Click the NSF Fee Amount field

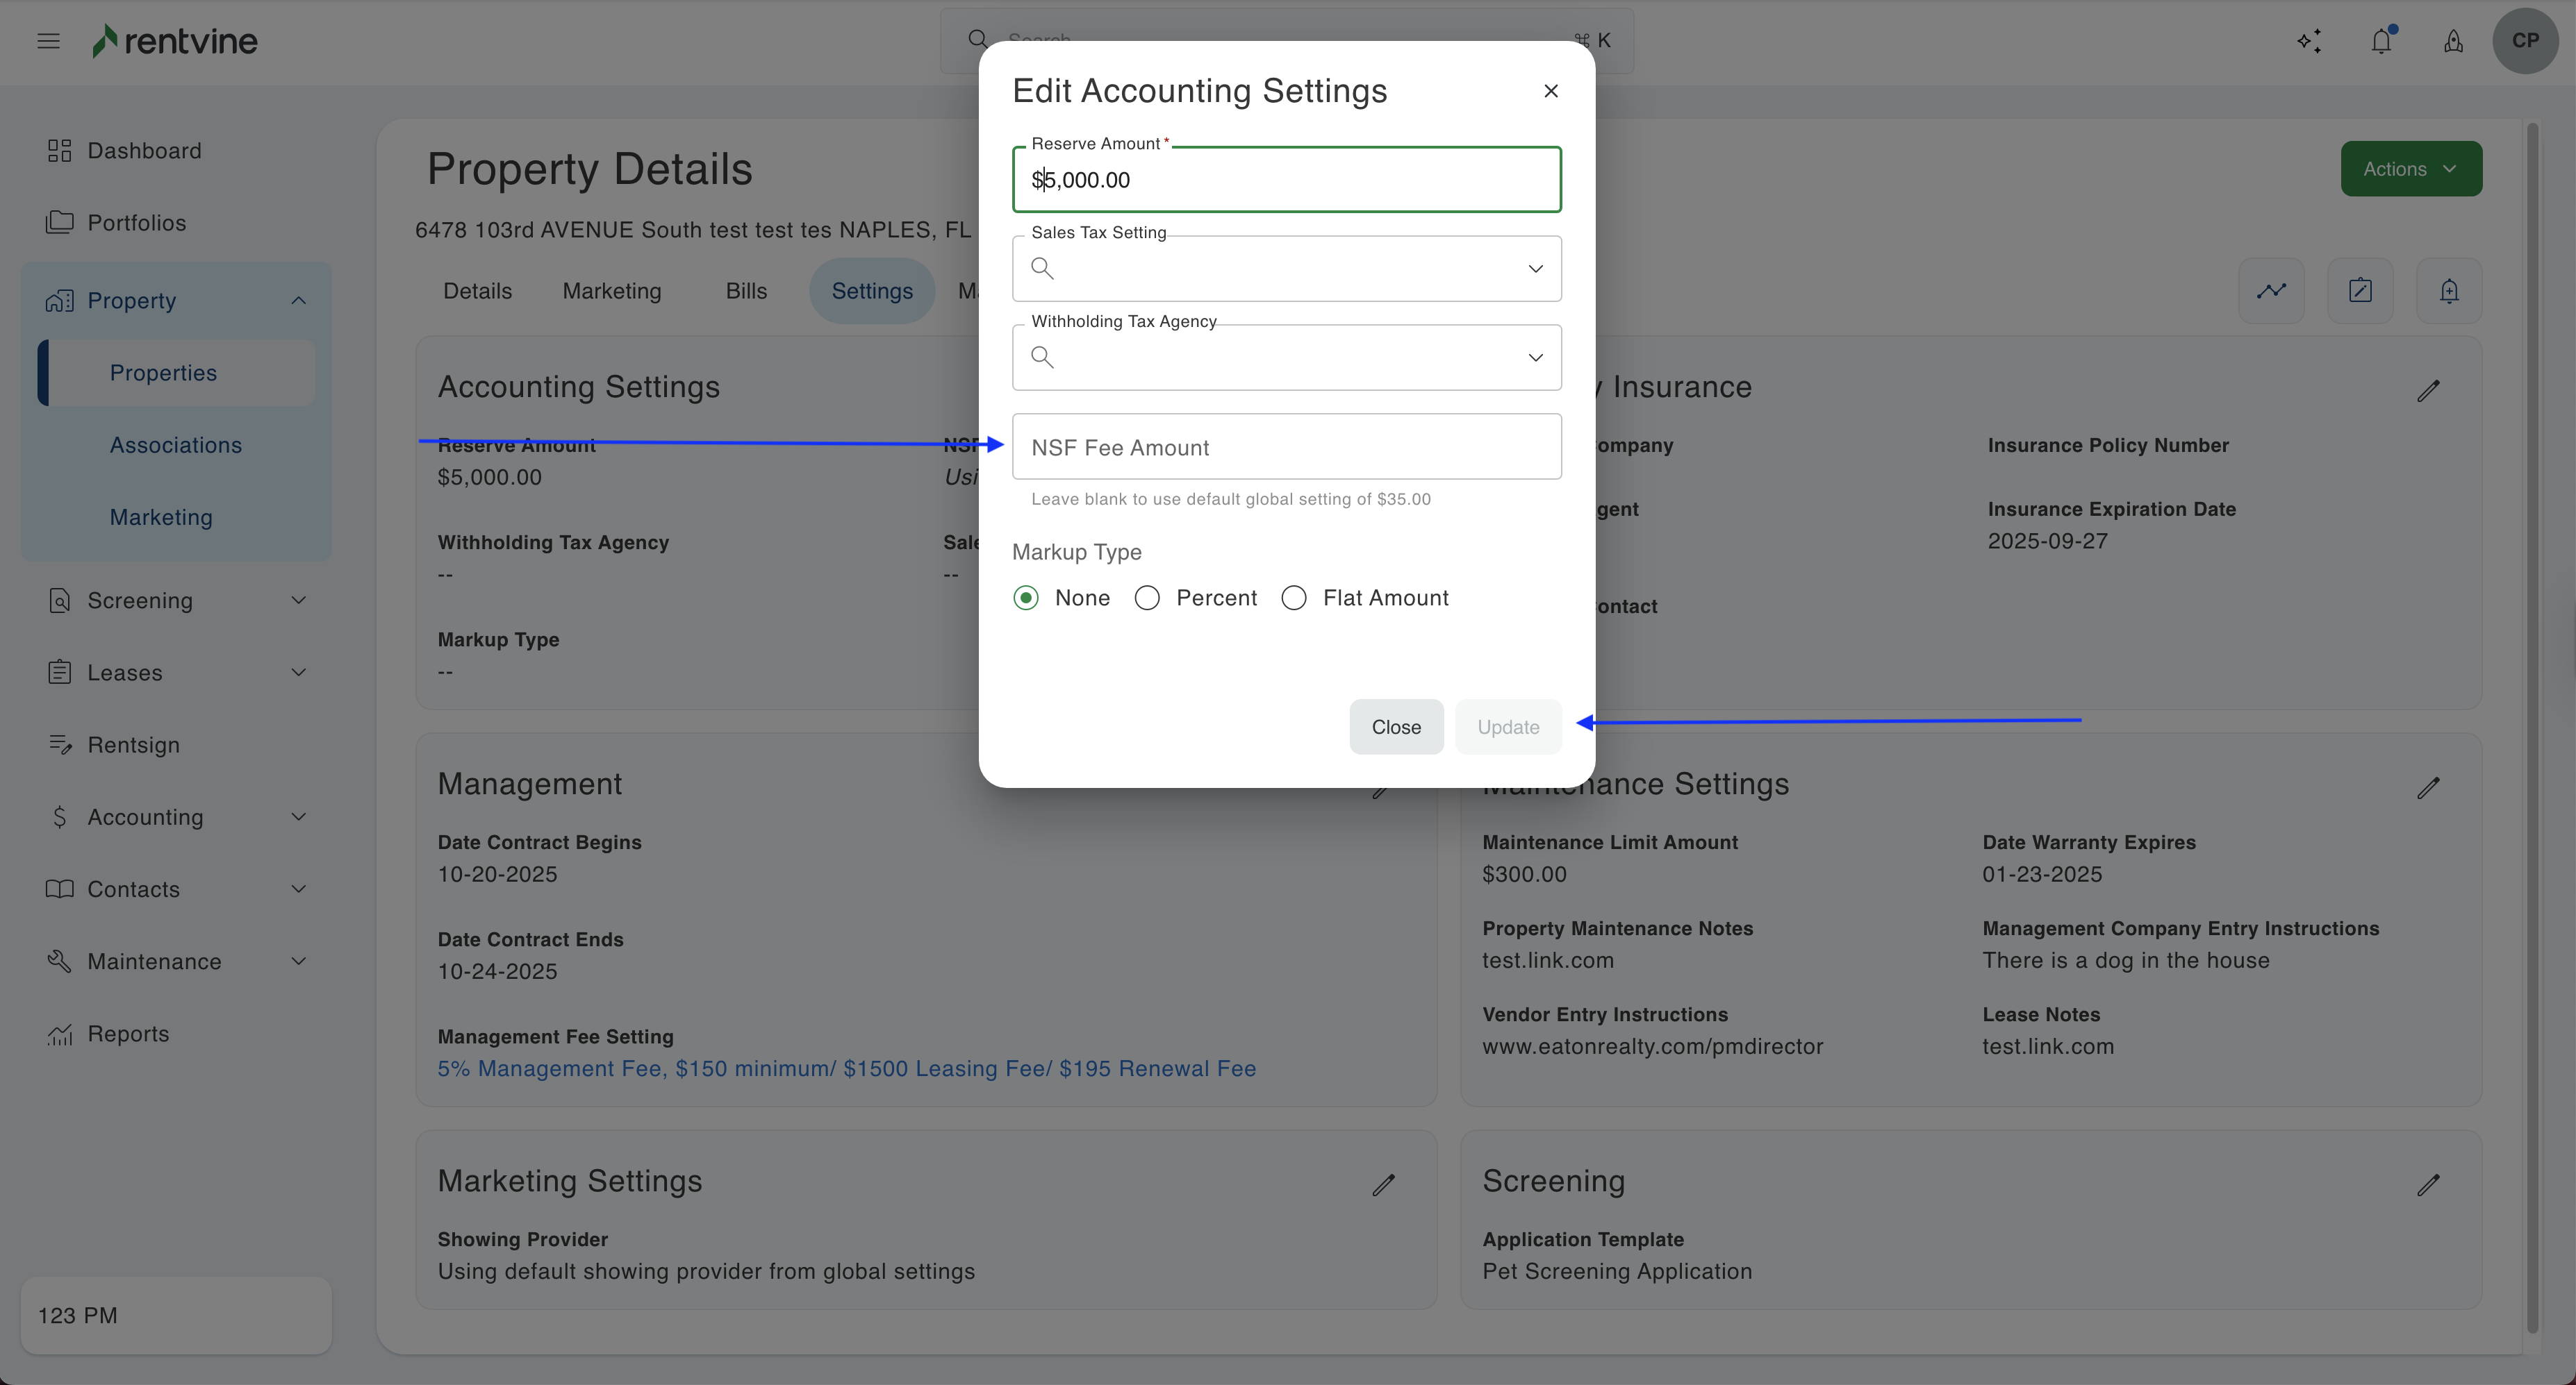[x=1286, y=446]
